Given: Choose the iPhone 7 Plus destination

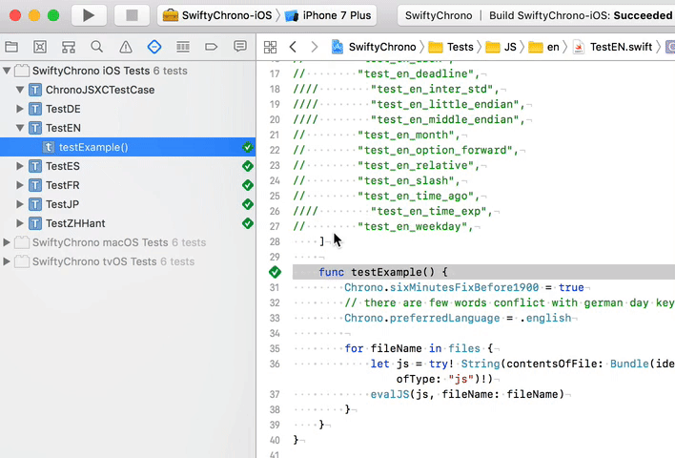Looking at the screenshot, I should [328, 15].
